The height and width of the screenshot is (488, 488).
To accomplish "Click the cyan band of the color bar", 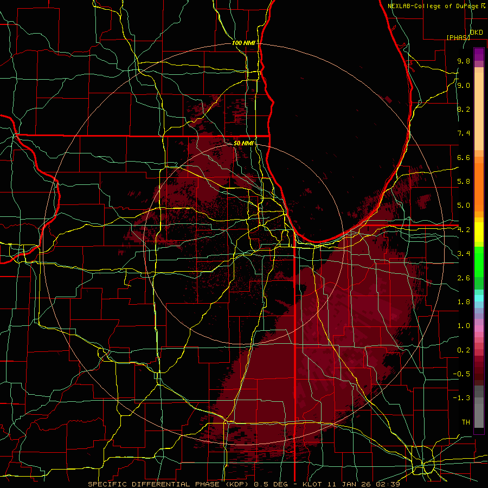I will click(479, 298).
